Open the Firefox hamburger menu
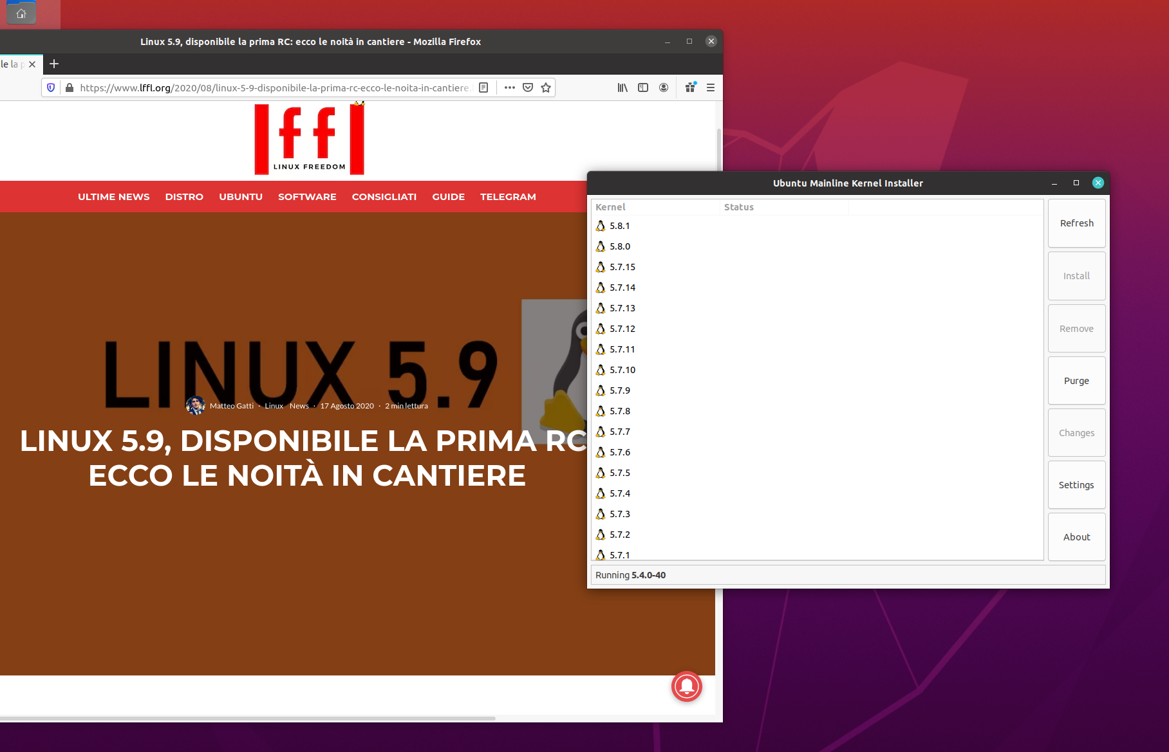The image size is (1169, 752). (x=711, y=87)
